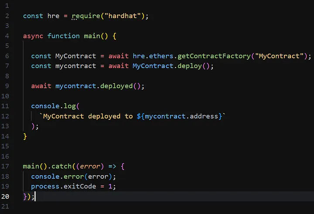Click the deployed method call on line 9
This screenshot has height=214, width=314.
point(116,86)
